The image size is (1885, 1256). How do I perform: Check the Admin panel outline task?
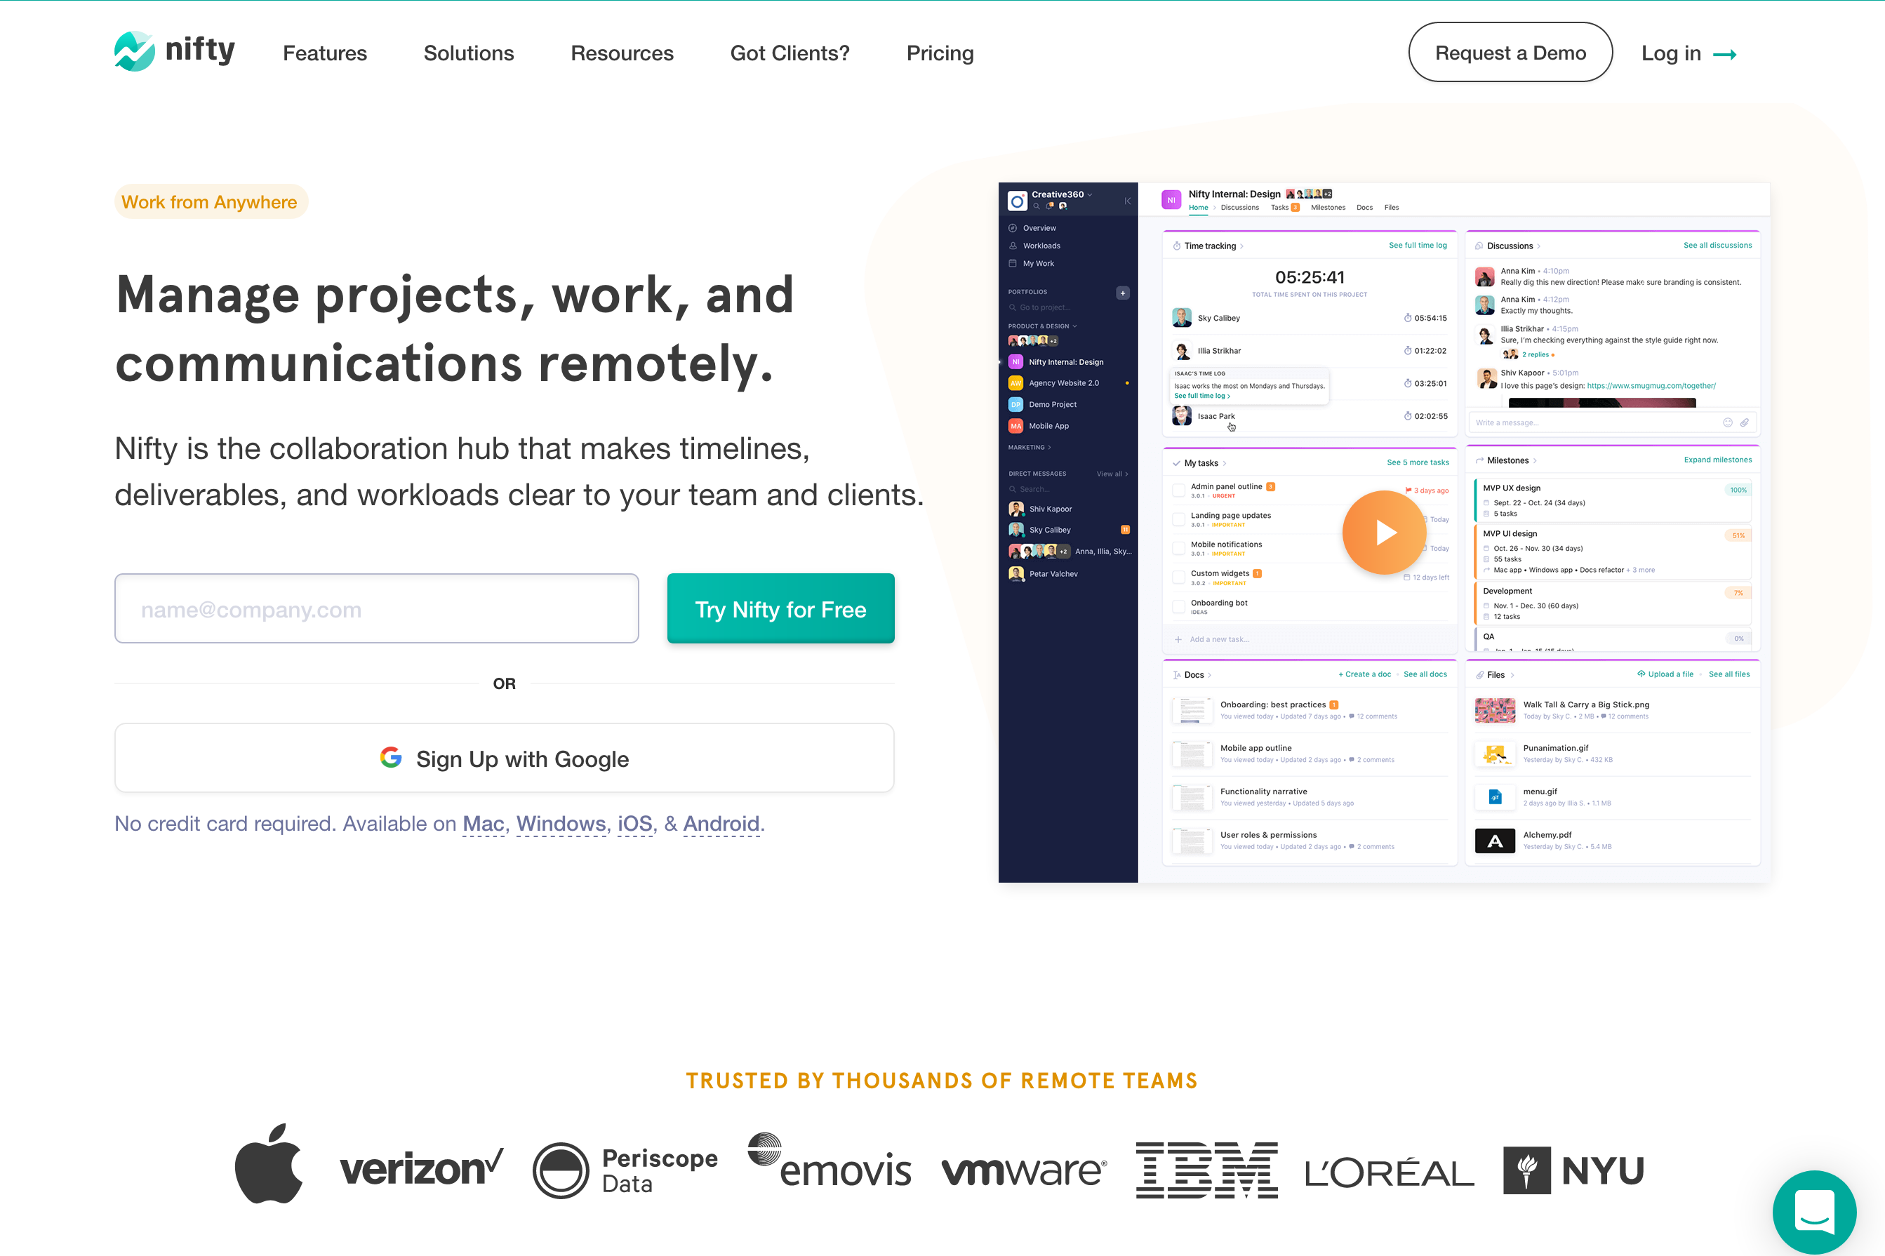[x=1178, y=490]
